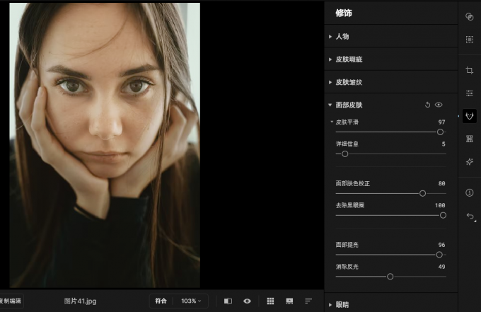
Task: Open the sparkle AI tools icon
Action: (x=470, y=162)
